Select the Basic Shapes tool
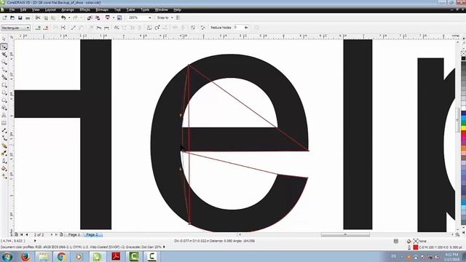 [4, 108]
